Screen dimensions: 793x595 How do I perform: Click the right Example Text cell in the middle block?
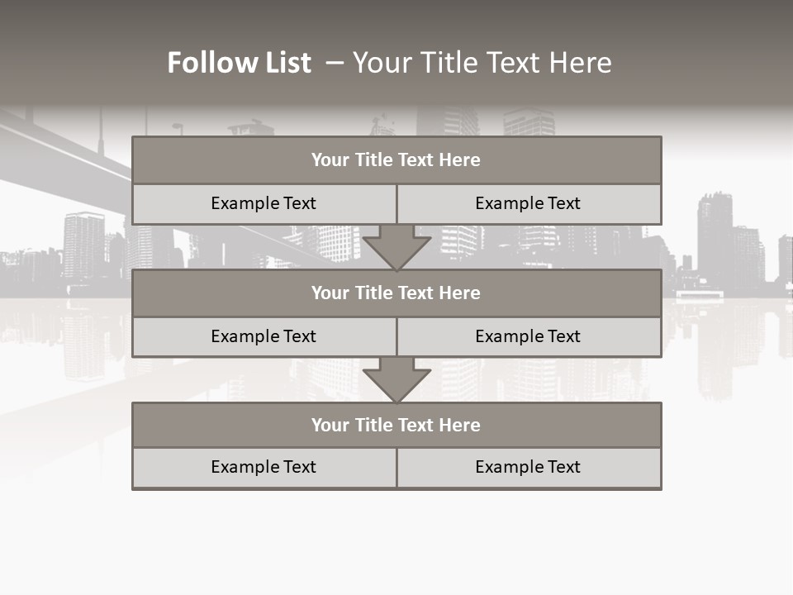(x=528, y=337)
